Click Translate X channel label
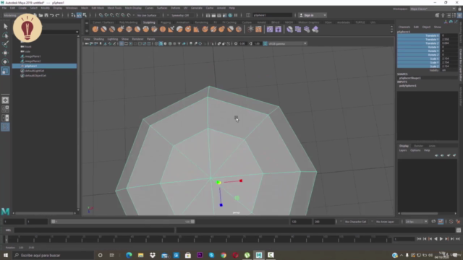This screenshot has width=463, height=260. tap(432, 35)
